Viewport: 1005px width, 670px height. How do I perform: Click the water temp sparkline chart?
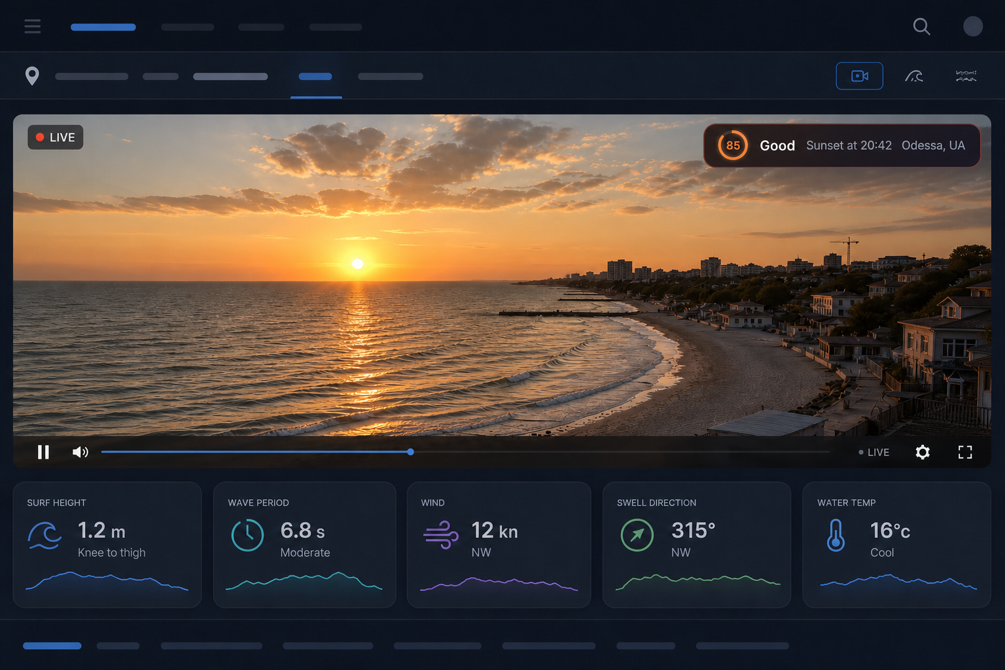[x=898, y=581]
